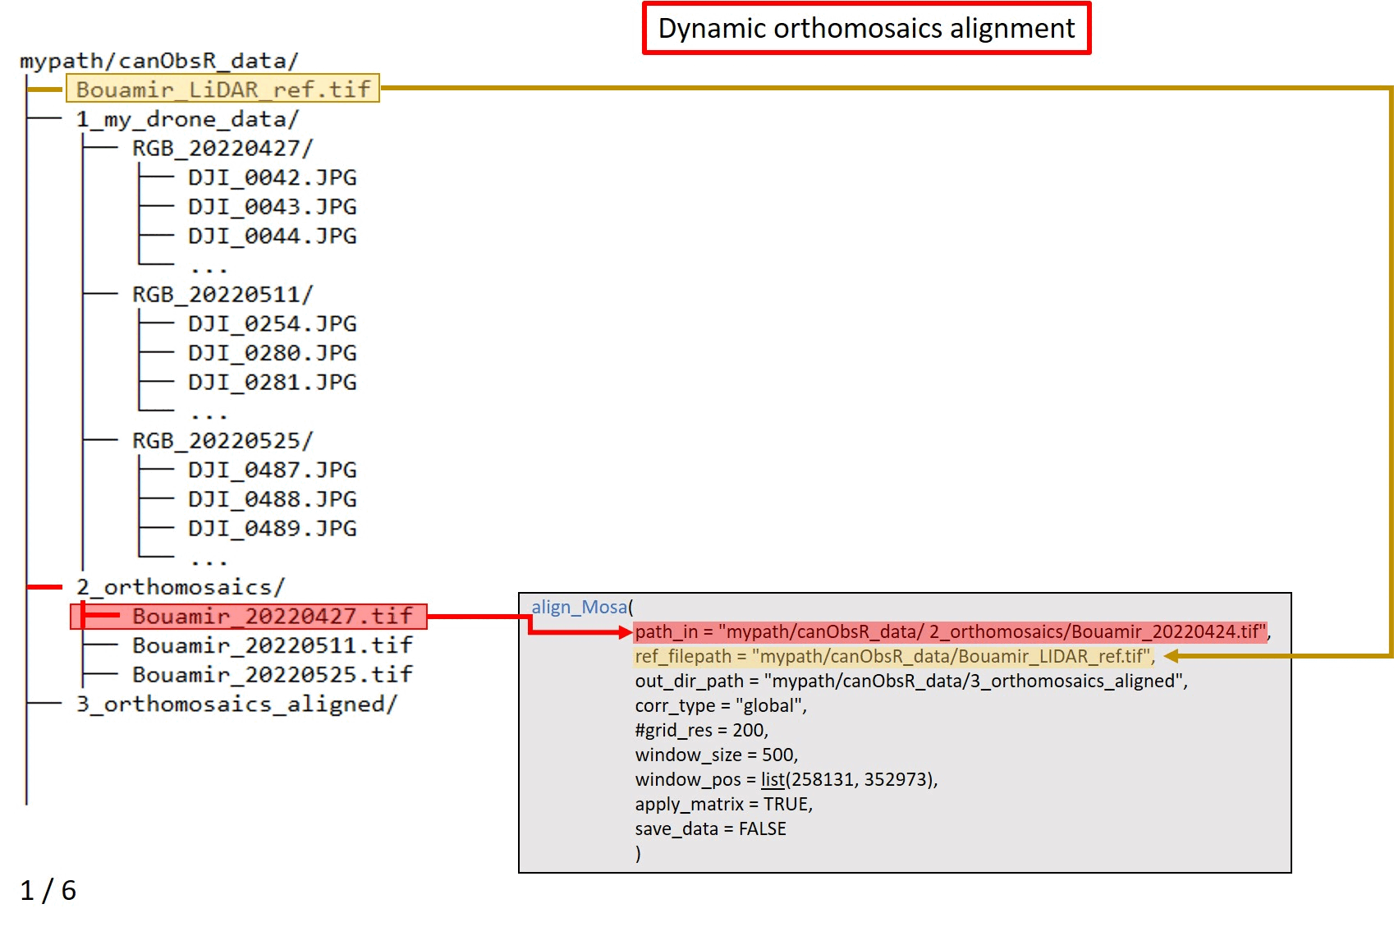Click the 'Dynamic orthomosaics alignment' title
This screenshot has width=1394, height=927.
866,29
